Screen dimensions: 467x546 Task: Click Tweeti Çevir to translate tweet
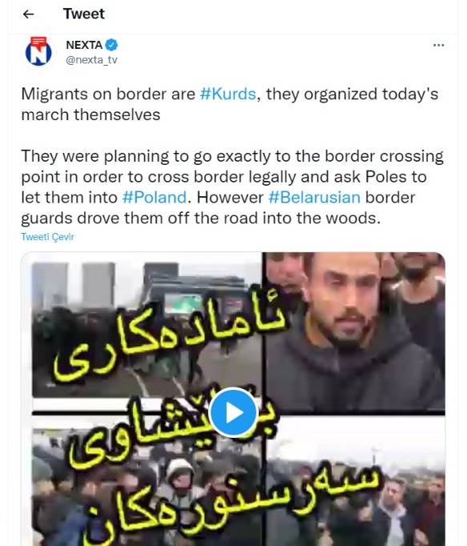tap(47, 237)
